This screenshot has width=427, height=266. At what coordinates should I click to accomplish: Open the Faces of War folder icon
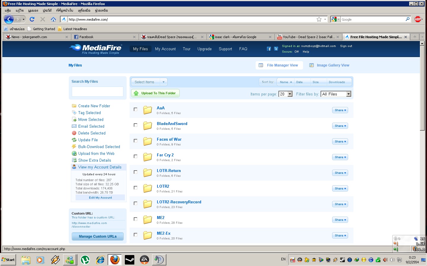(148, 141)
